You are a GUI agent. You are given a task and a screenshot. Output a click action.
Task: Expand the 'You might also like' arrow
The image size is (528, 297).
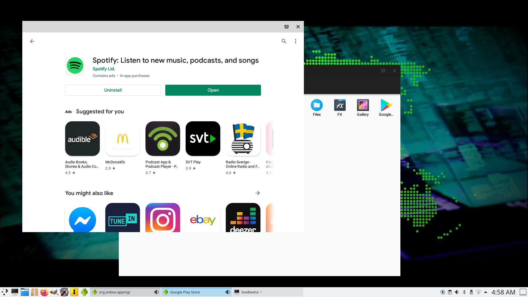tap(258, 193)
